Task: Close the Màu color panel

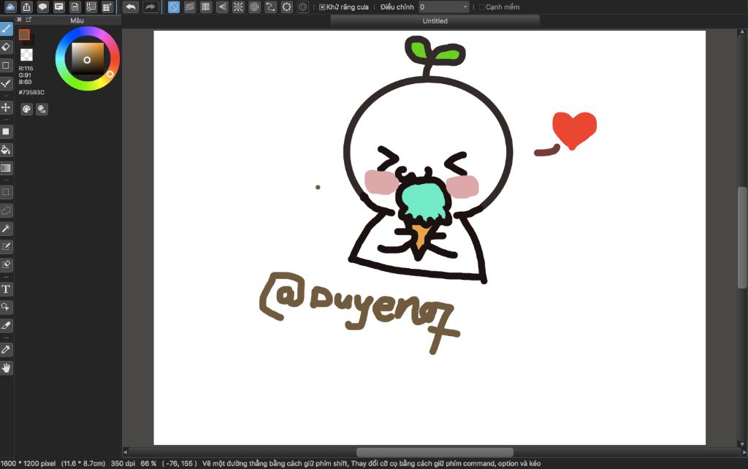Action: pos(19,20)
